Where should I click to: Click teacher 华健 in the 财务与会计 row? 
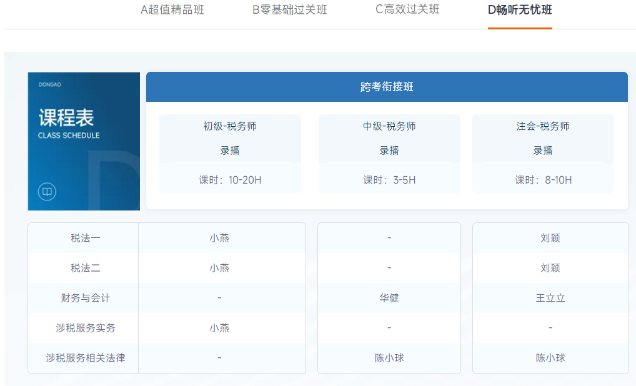389,298
